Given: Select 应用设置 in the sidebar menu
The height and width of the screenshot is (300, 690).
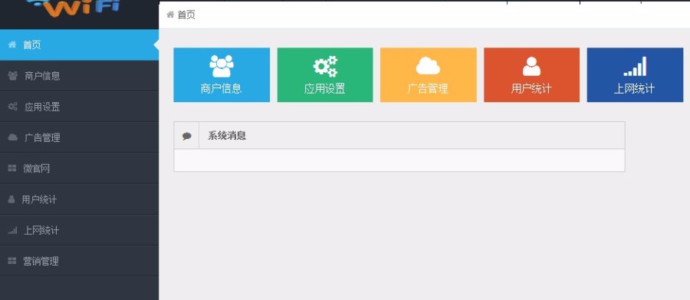Looking at the screenshot, I should coord(79,107).
